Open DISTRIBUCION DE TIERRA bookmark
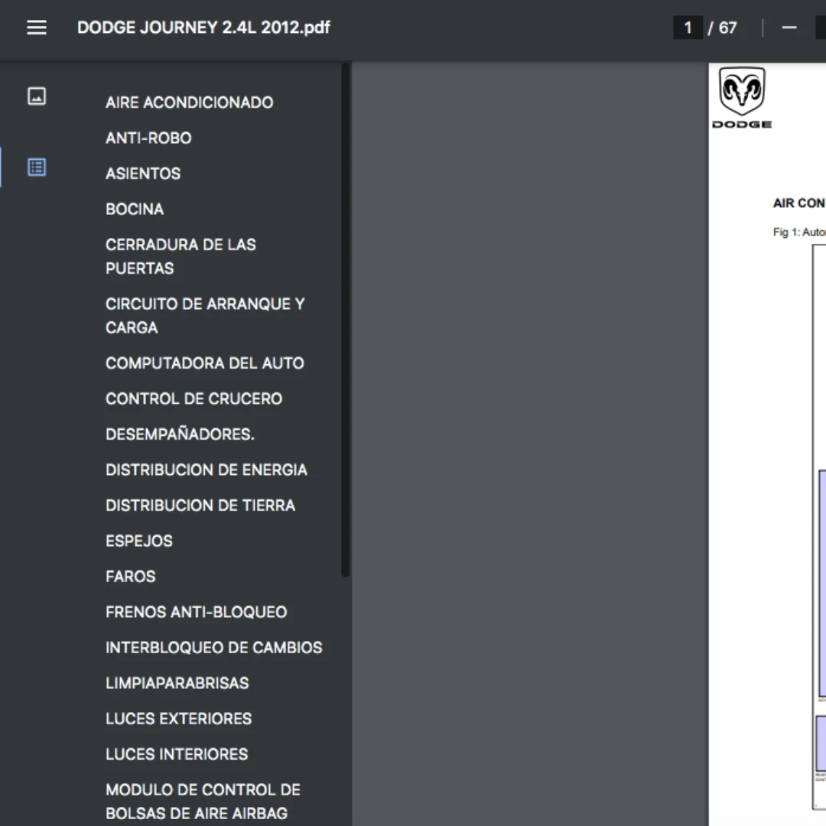Image resolution: width=826 pixels, height=826 pixels. [x=200, y=506]
